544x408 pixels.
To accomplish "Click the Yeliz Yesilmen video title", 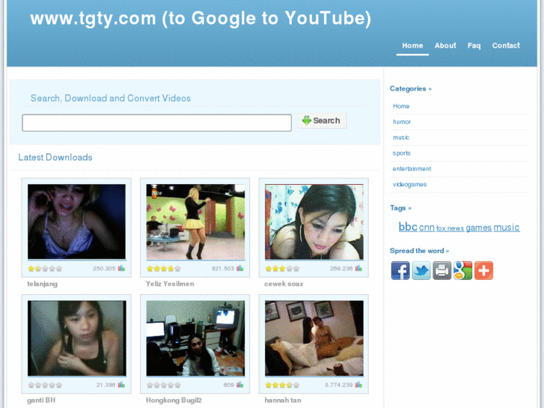I will 170,284.
